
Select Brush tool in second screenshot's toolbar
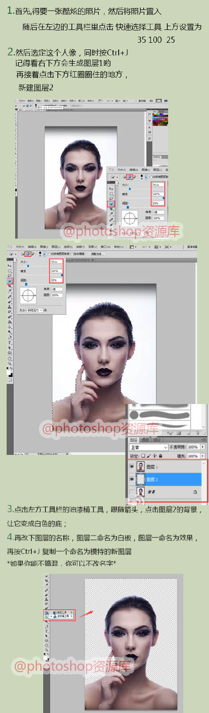click(9, 301)
